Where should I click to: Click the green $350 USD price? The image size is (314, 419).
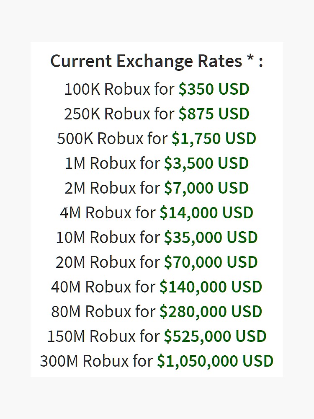tap(214, 89)
